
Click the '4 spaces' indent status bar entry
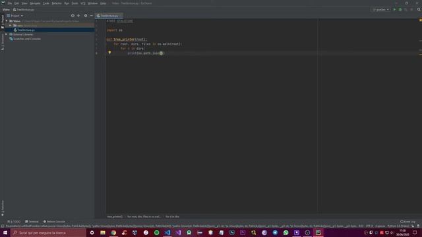click(x=380, y=226)
